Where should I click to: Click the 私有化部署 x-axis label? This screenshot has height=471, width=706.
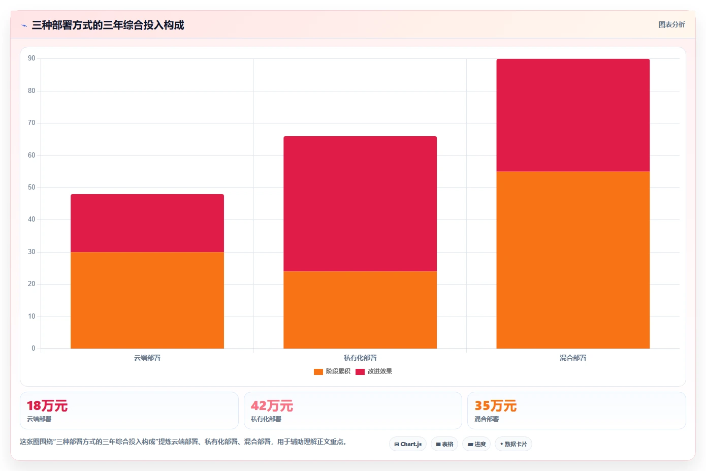(x=360, y=358)
